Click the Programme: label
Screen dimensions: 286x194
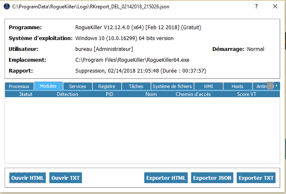(x=25, y=28)
